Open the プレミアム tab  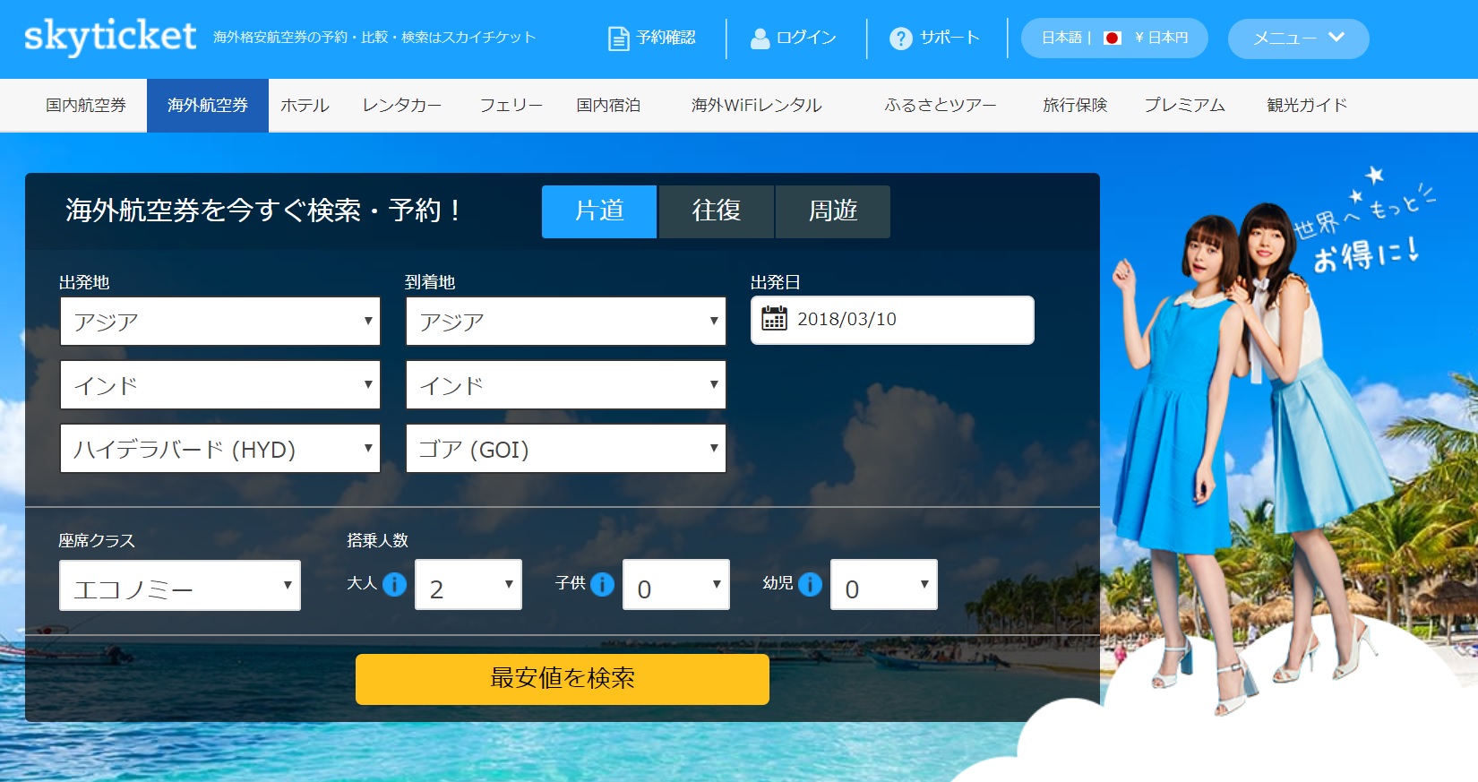click(x=1184, y=106)
